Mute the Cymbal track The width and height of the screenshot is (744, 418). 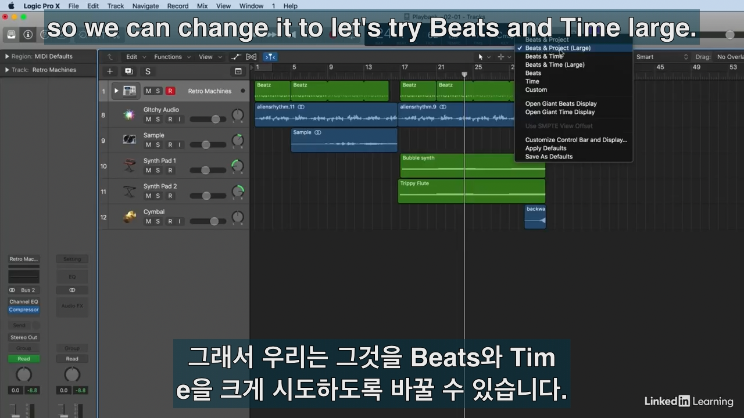[148, 221]
